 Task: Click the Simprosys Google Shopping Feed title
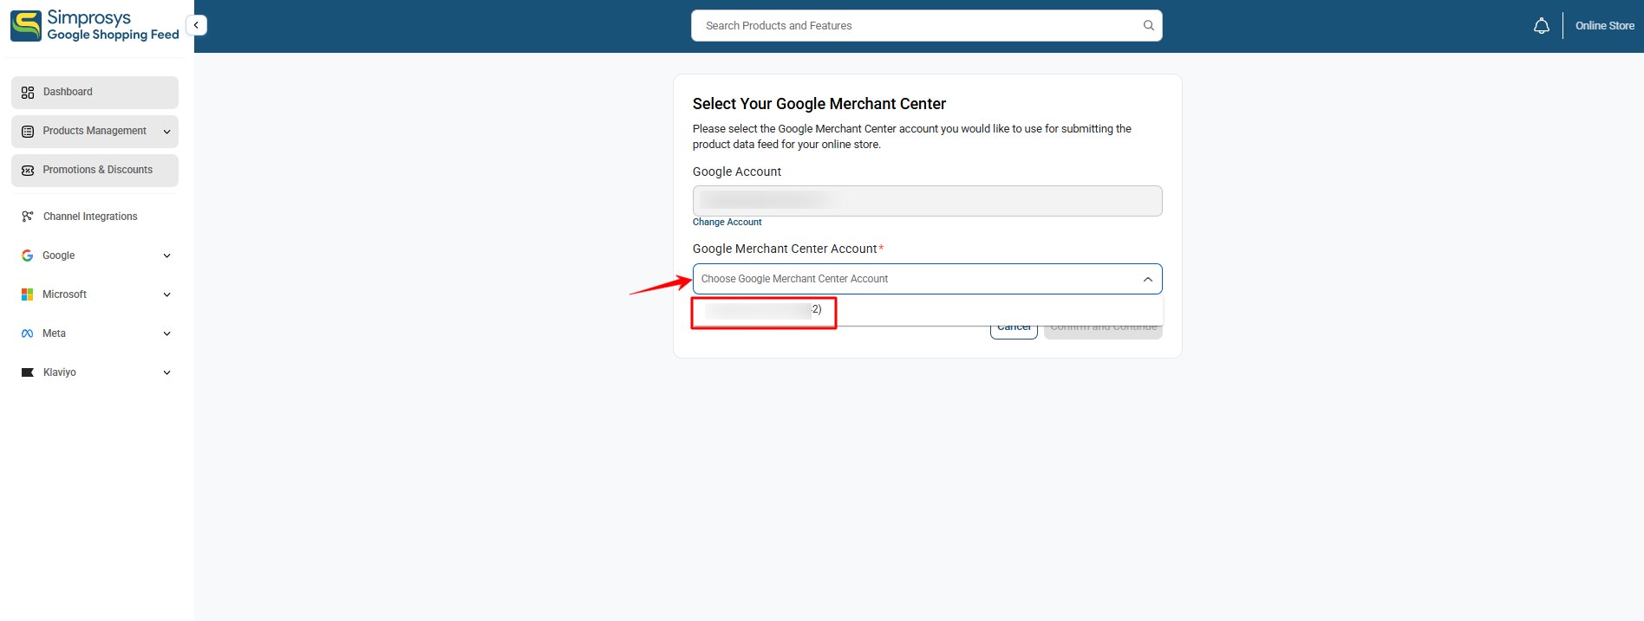[x=113, y=26]
